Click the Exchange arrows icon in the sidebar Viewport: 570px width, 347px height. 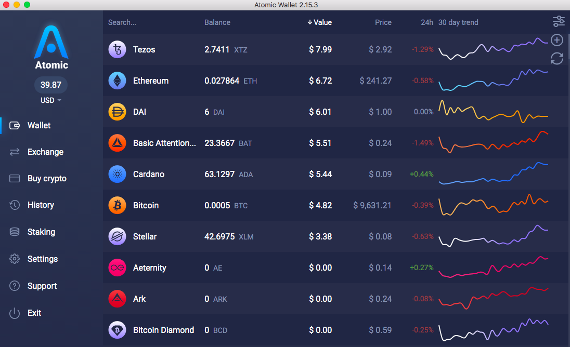click(15, 152)
